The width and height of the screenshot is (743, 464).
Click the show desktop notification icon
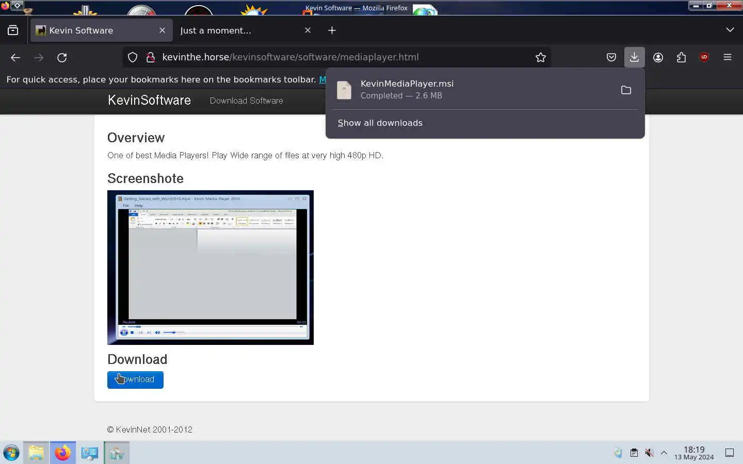pos(730,453)
